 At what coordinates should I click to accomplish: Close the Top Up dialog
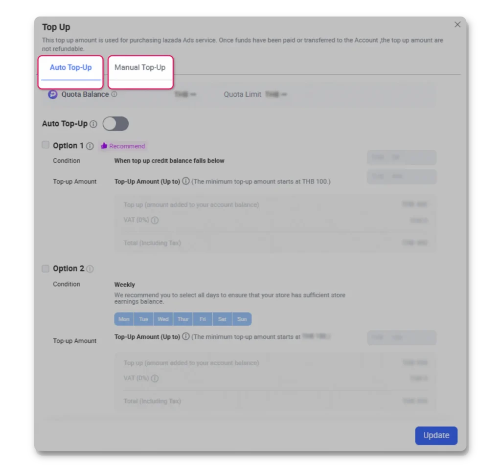tap(457, 24)
